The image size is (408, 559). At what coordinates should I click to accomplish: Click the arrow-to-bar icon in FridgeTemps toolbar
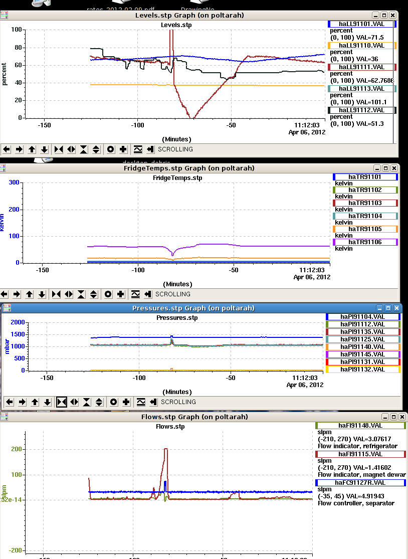pyautogui.click(x=148, y=294)
